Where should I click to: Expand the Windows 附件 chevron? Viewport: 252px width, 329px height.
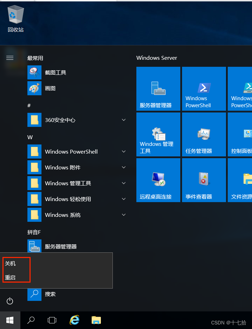click(124, 167)
